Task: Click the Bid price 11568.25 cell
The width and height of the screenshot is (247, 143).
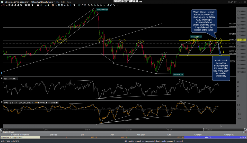Action: [x=92, y=137]
